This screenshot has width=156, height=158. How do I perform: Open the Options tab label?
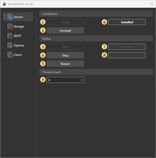tap(19, 45)
